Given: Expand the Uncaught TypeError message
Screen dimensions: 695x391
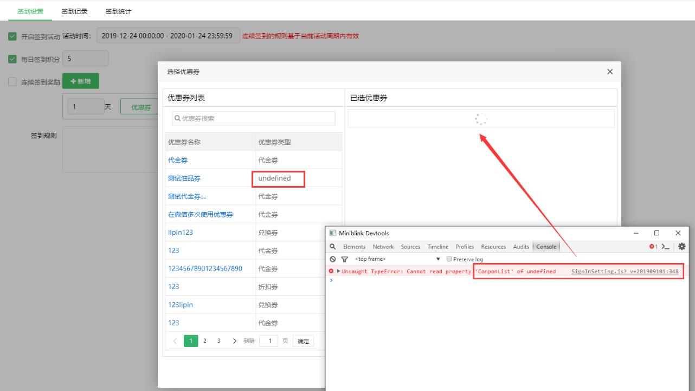Looking at the screenshot, I should click(339, 271).
